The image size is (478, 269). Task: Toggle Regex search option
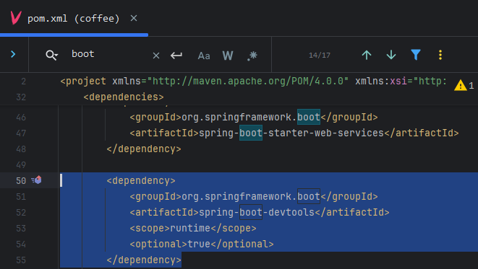(x=252, y=56)
